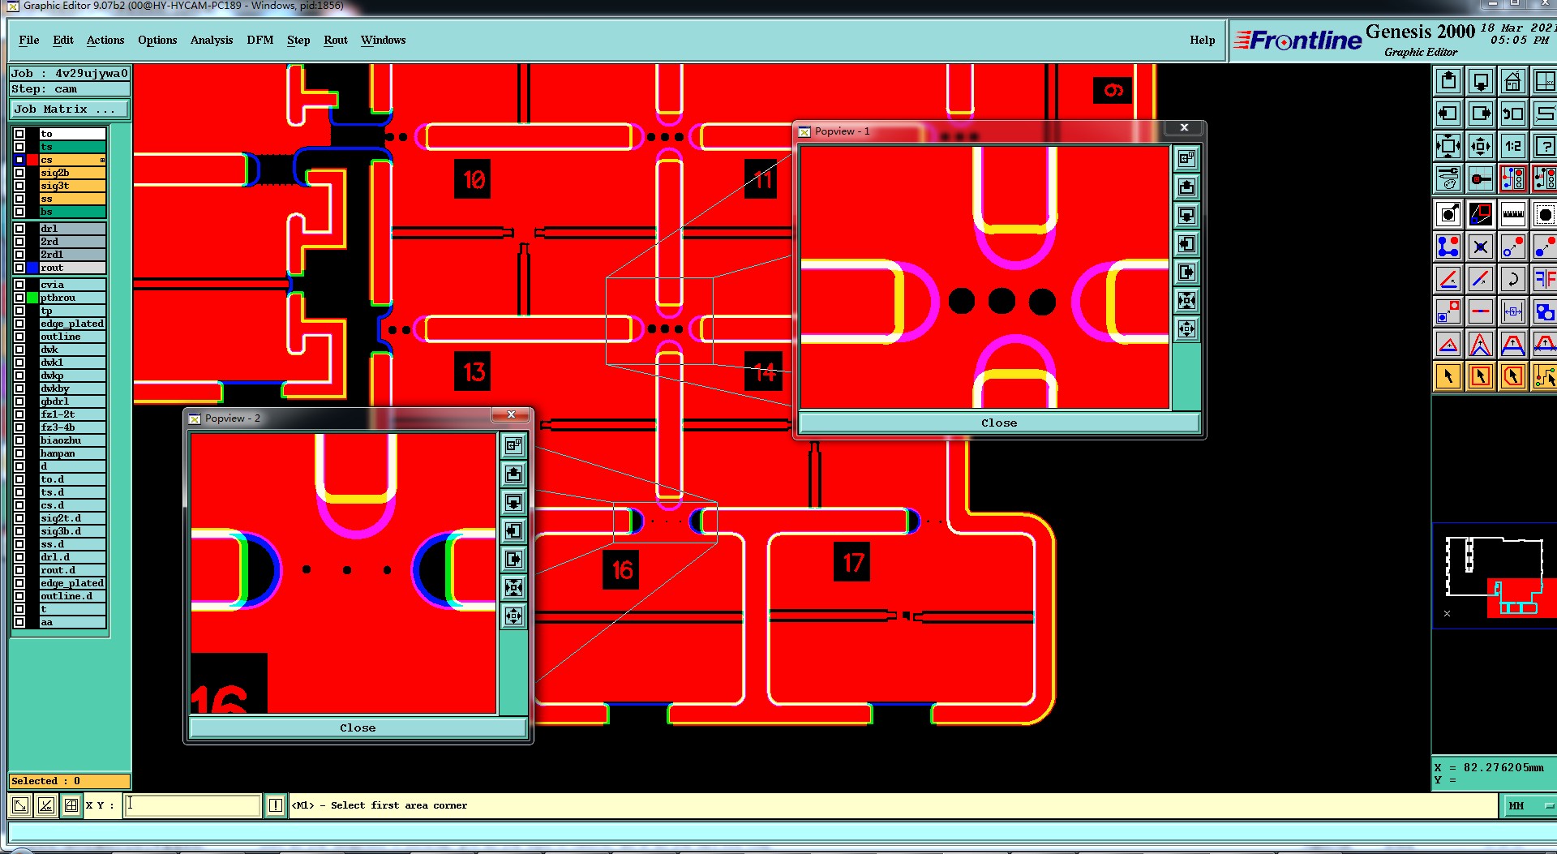The image size is (1557, 854).
Task: Click the ruler measure tool icon
Action: click(1512, 215)
